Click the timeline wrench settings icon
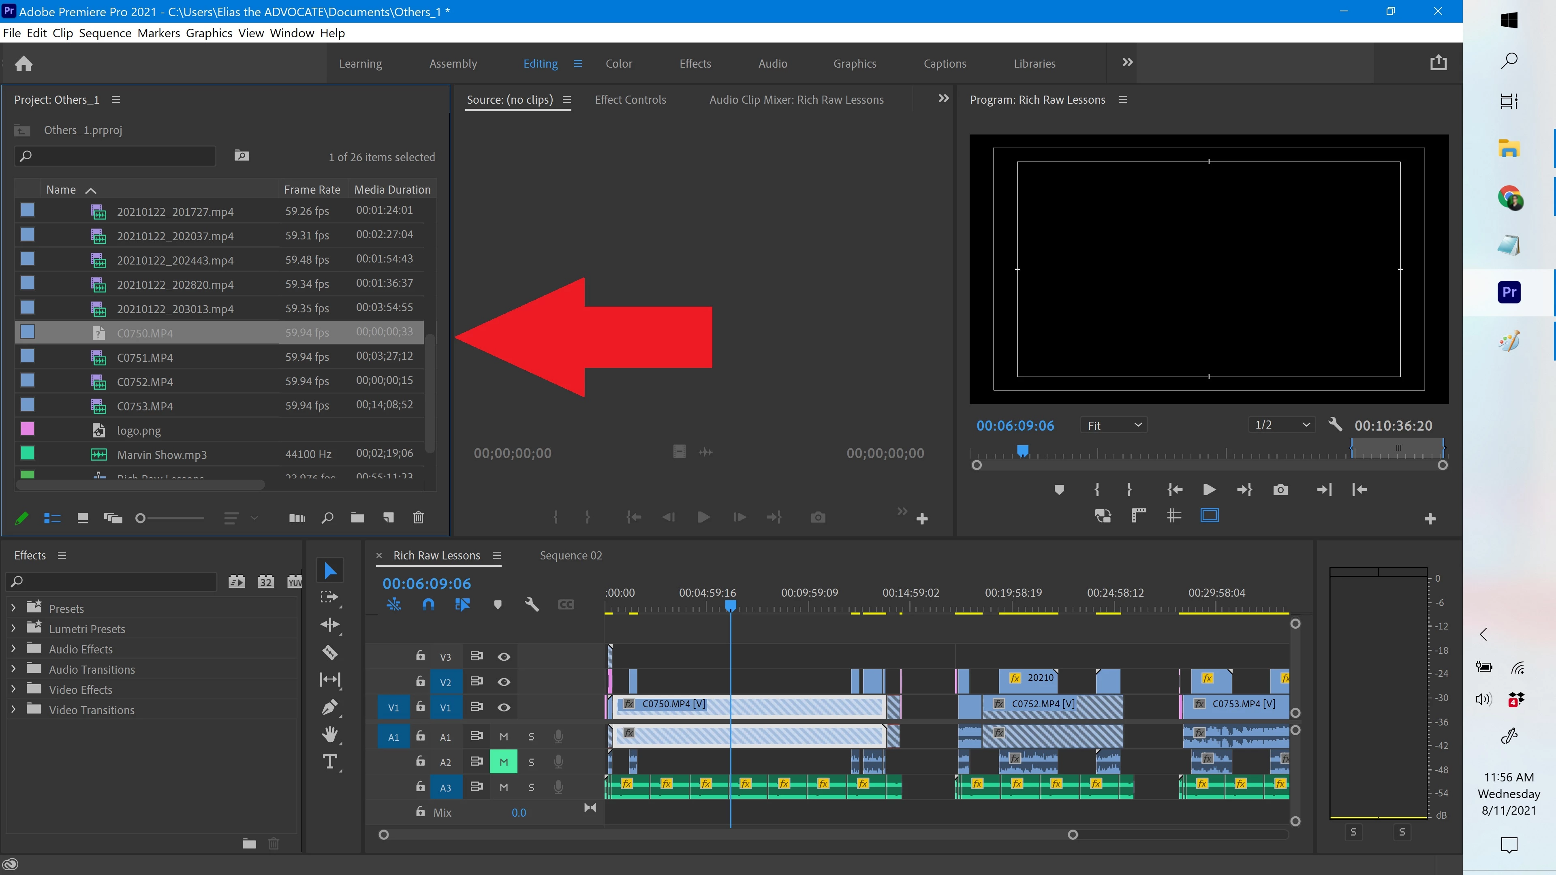The image size is (1556, 875). pos(532,604)
